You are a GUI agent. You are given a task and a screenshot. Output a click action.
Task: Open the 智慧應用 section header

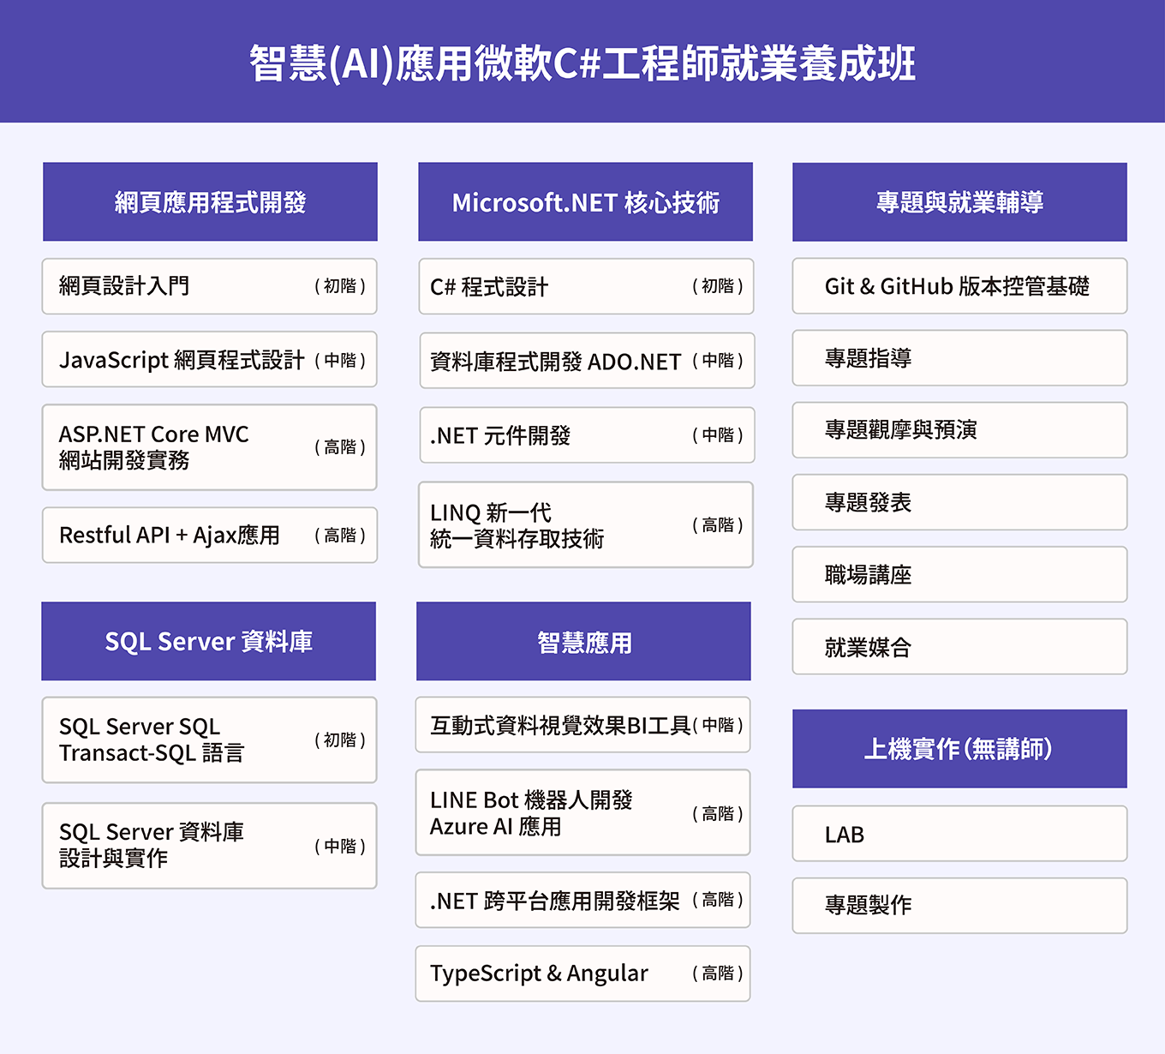point(582,641)
